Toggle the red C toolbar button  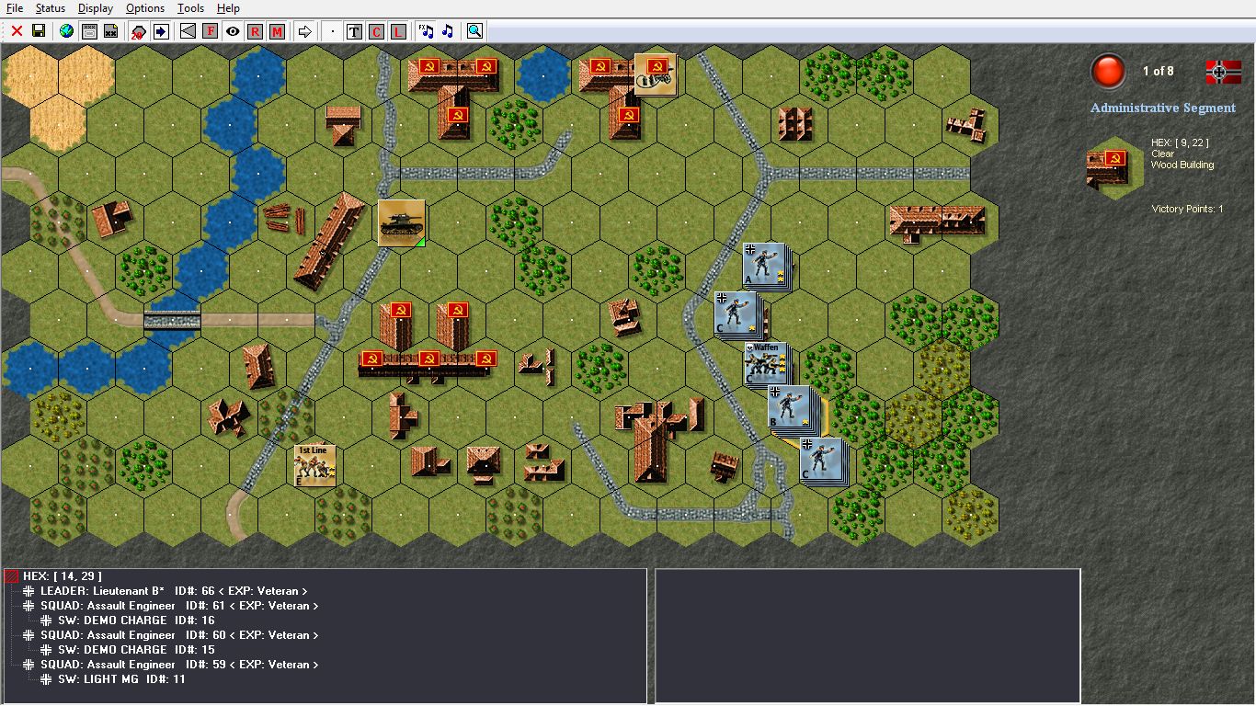376,31
